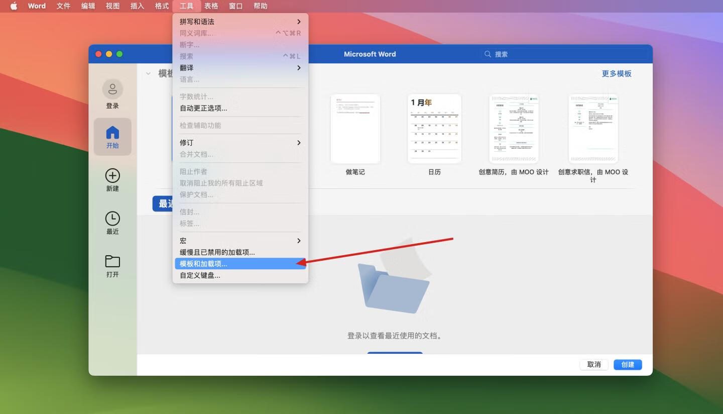The width and height of the screenshot is (723, 414).
Task: Open the 更多模板 link
Action: pos(617,73)
